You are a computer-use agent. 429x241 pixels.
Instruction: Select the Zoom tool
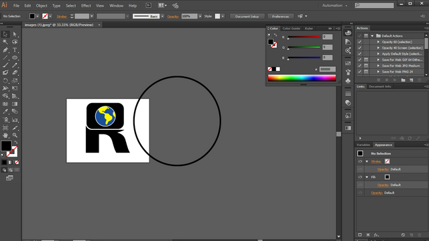coord(15,135)
